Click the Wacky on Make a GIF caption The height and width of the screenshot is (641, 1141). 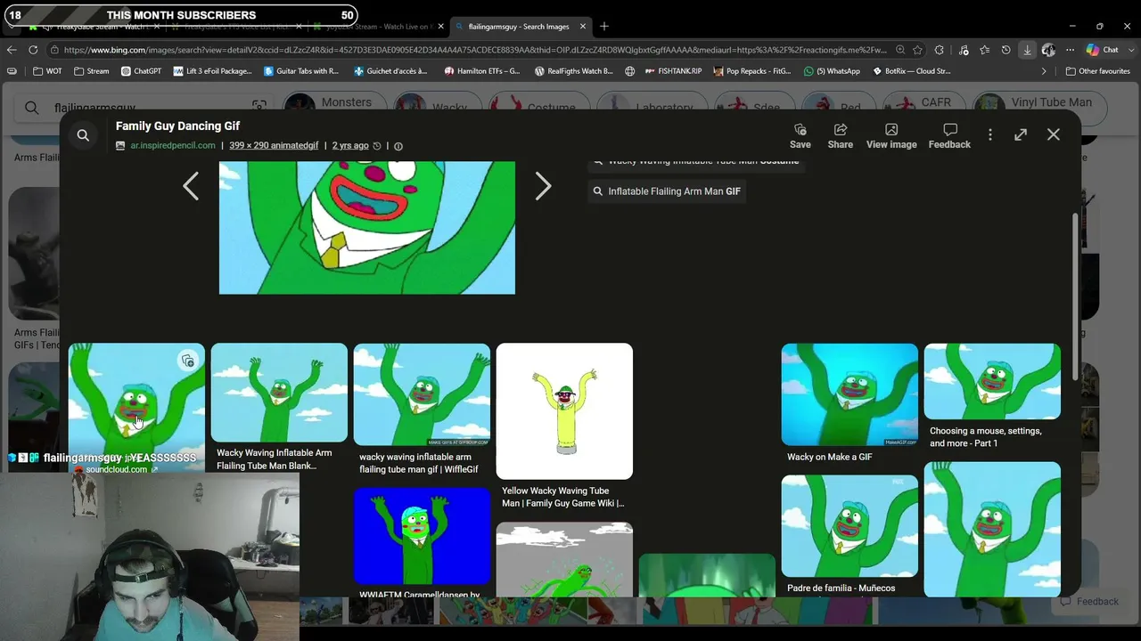click(830, 457)
